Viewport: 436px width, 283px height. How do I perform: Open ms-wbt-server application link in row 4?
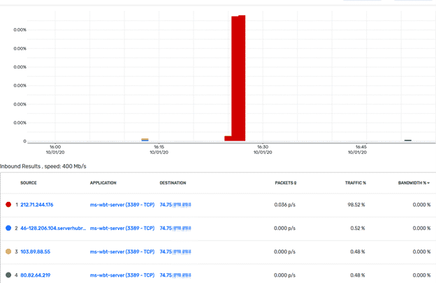pos(122,275)
